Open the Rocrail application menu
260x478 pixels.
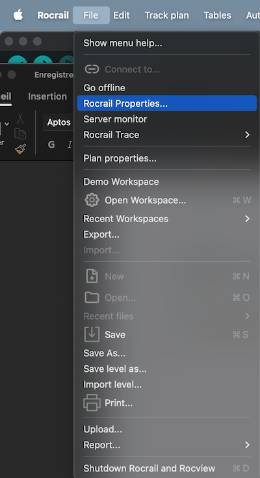pyautogui.click(x=53, y=15)
